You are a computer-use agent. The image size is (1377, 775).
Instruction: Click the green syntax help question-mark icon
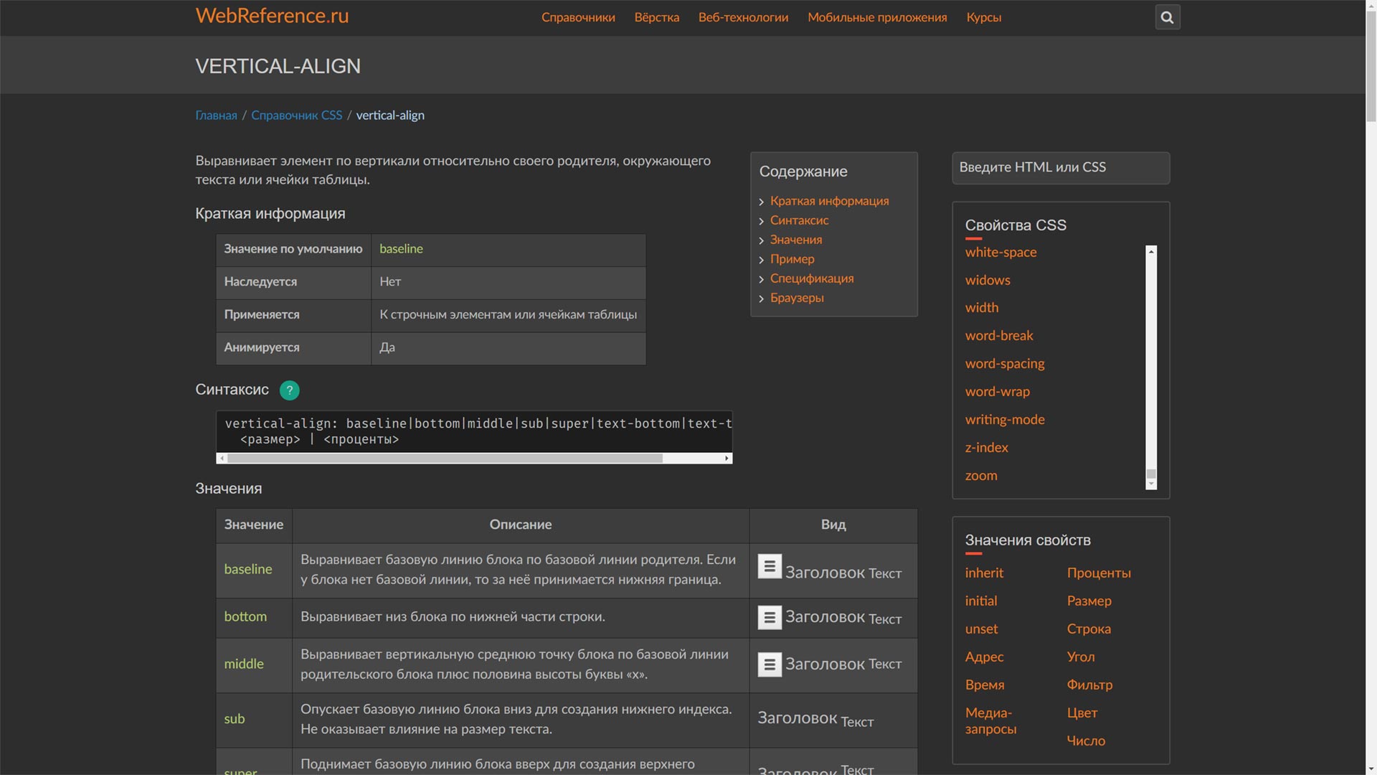[289, 390]
